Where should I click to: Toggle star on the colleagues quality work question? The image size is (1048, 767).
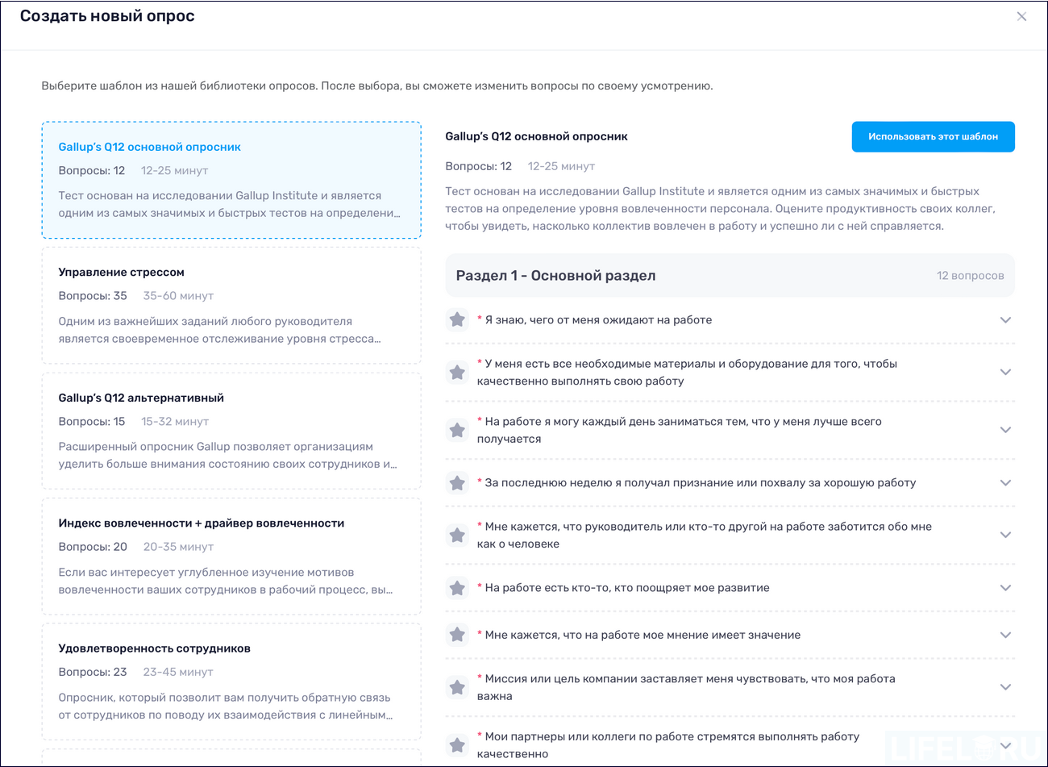point(457,745)
